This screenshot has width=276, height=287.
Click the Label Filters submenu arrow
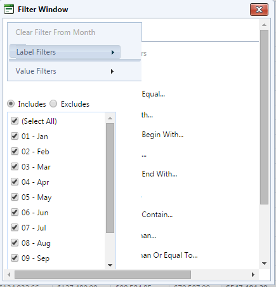113,52
